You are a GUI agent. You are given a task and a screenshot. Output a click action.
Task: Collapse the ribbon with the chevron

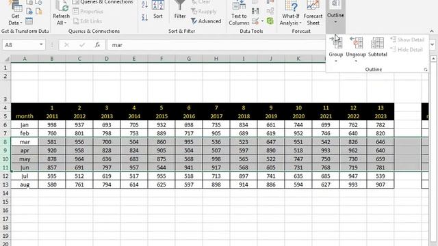click(x=432, y=31)
